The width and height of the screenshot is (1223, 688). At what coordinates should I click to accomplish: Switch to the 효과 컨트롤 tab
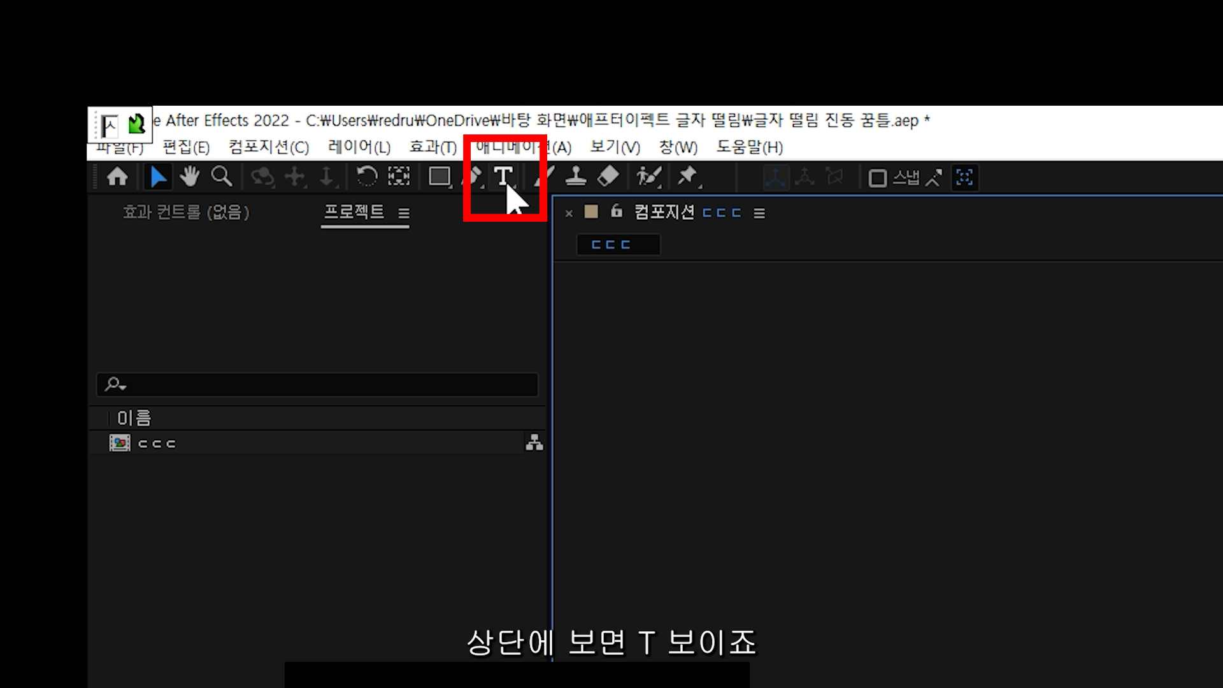pyautogui.click(x=186, y=212)
